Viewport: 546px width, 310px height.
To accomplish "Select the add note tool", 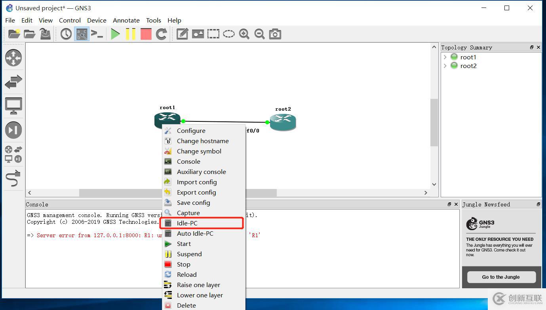I will coord(182,34).
